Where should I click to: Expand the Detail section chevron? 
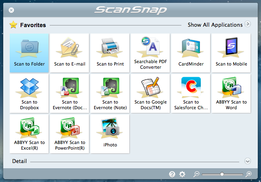pyautogui.click(x=248, y=161)
